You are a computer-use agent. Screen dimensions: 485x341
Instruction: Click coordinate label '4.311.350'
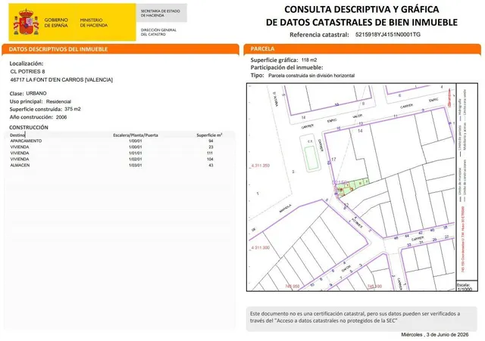pyautogui.click(x=260, y=166)
